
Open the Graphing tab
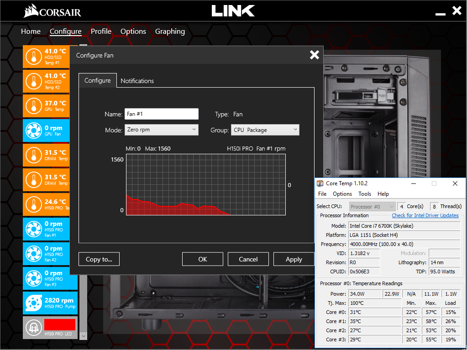(170, 31)
